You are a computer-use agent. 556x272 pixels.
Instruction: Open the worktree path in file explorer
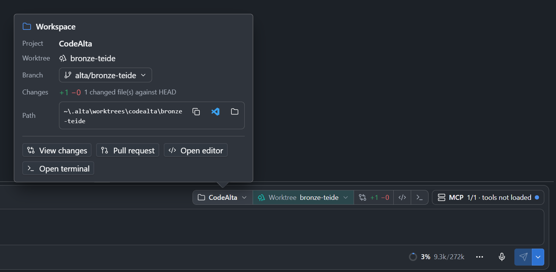tap(235, 112)
